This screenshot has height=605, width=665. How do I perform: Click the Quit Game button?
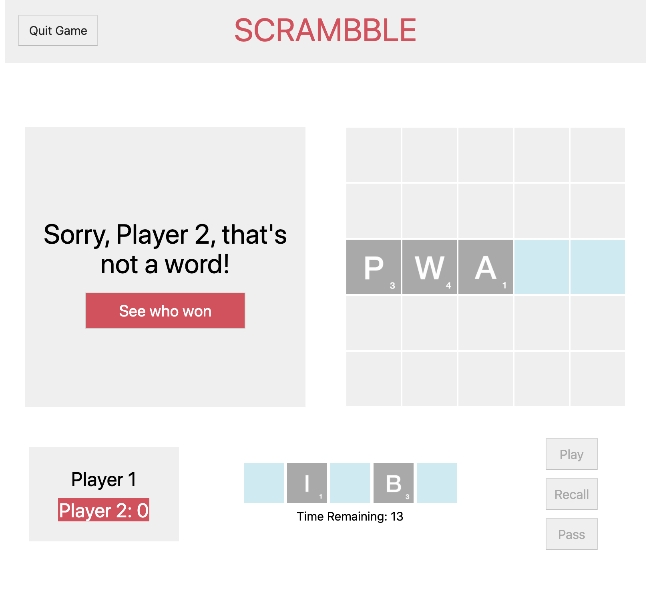coord(58,30)
